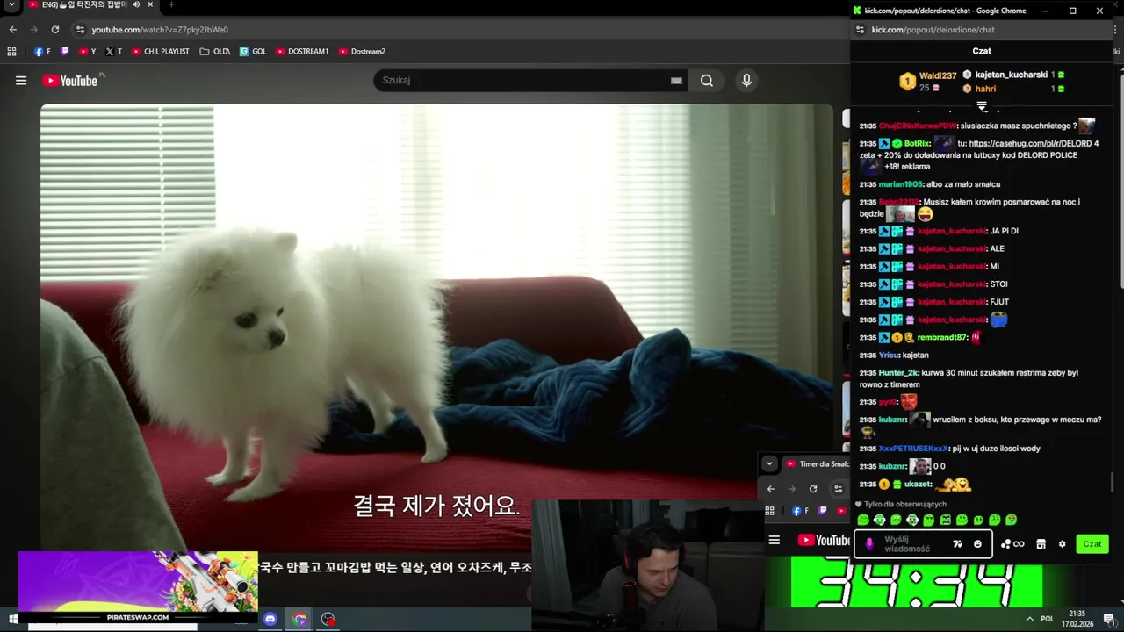This screenshot has height=632, width=1124.
Task: Open hamburger menu in Timer YouTube window
Action: point(775,541)
